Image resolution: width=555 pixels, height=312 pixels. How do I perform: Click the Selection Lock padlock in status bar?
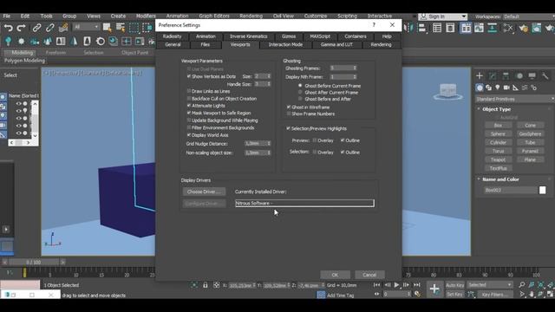point(206,285)
